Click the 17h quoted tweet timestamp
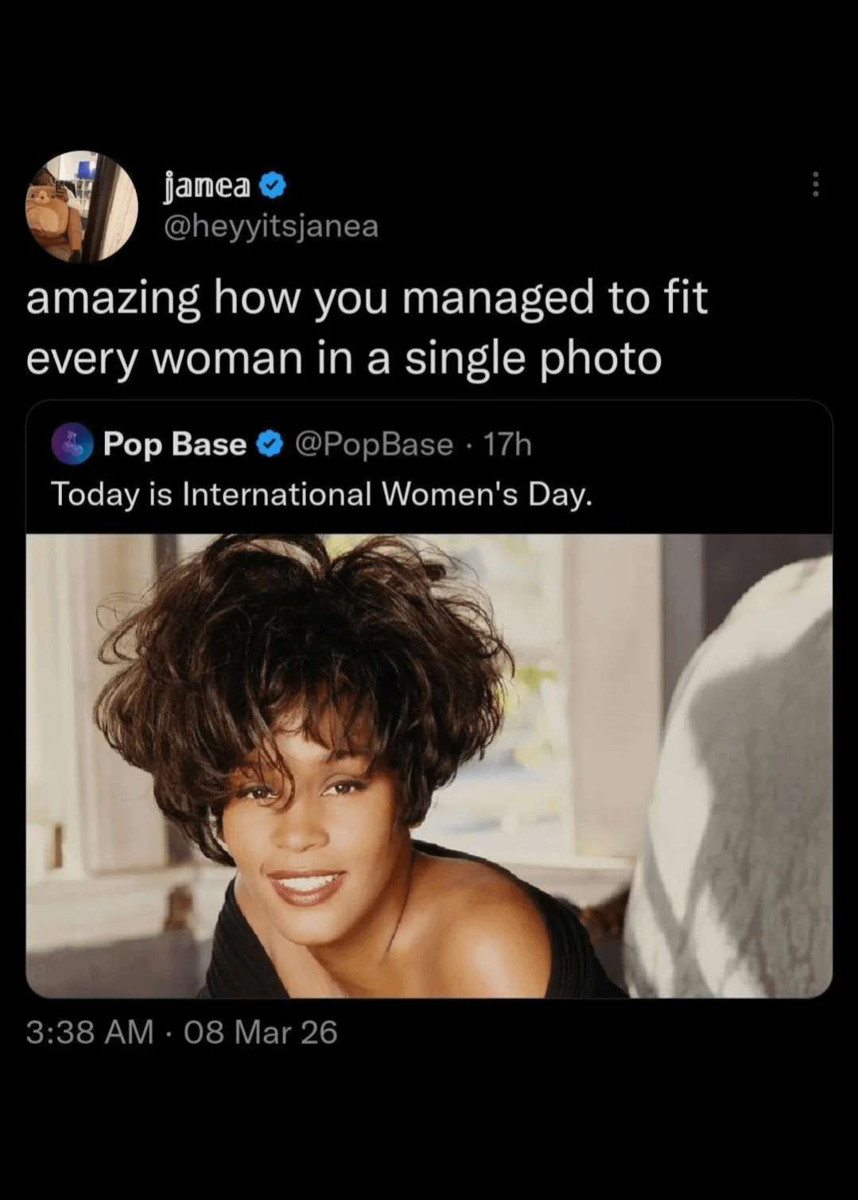The image size is (858, 1200). pos(507,444)
